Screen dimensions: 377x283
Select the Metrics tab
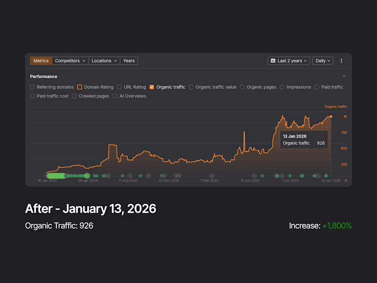(41, 60)
